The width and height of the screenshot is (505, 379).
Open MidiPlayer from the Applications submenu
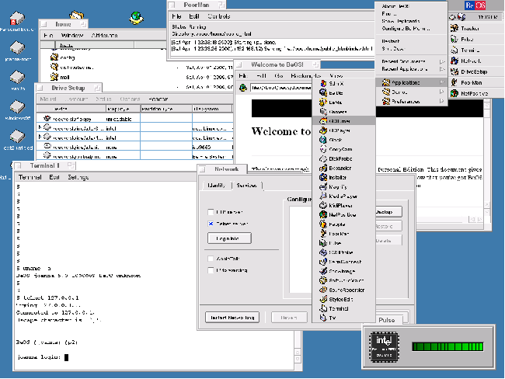point(343,206)
